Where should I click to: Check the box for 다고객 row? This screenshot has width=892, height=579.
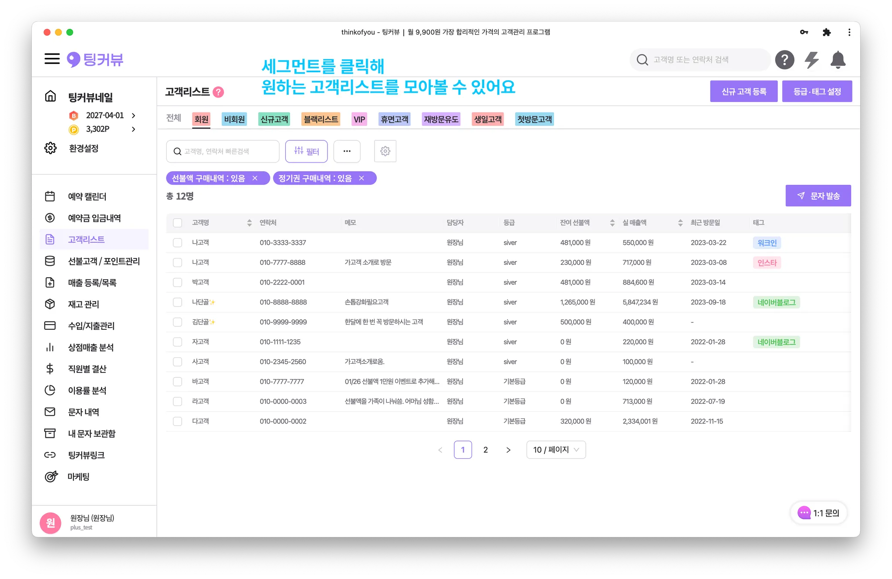(177, 421)
